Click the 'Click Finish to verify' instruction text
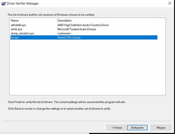 point(66,102)
